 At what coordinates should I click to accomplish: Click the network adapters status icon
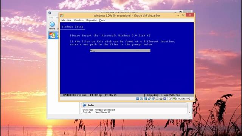[153, 99]
